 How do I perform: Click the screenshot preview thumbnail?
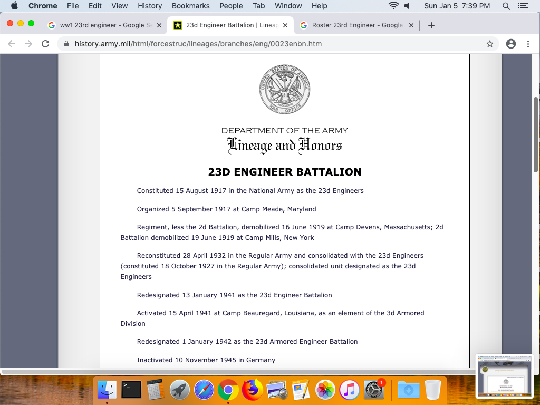504,375
